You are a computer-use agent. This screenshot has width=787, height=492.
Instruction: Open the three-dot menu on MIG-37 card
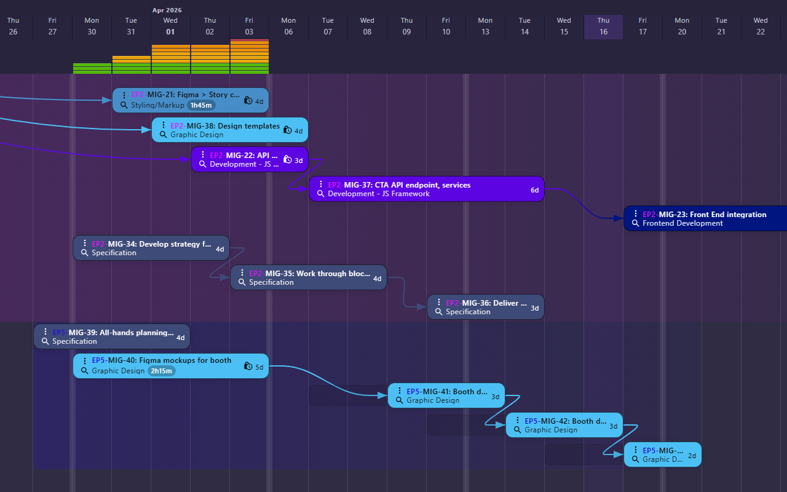[x=320, y=184]
